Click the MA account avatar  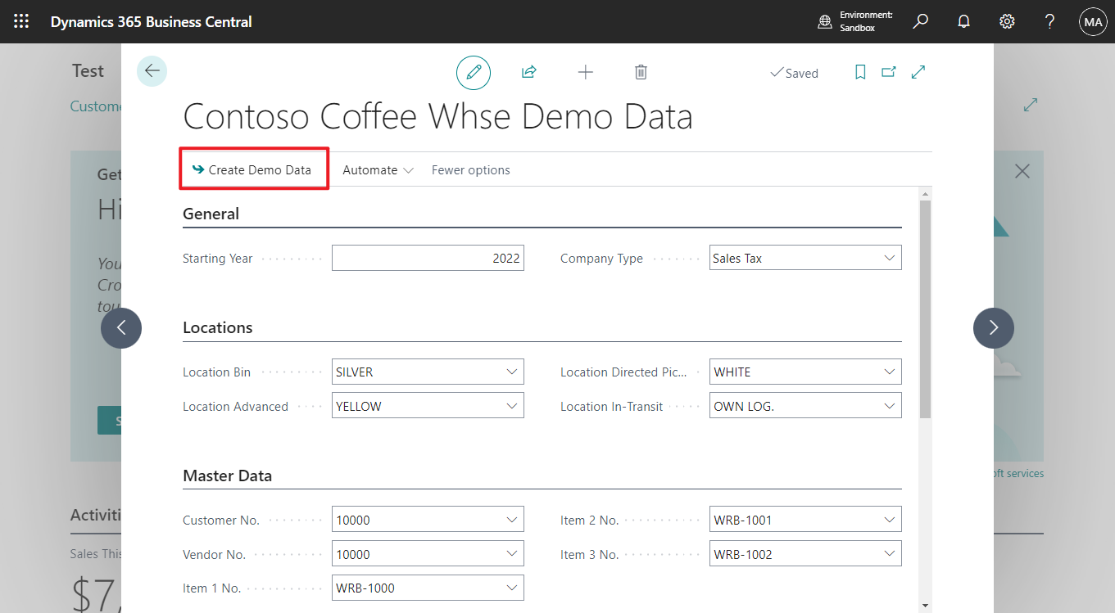(1093, 21)
